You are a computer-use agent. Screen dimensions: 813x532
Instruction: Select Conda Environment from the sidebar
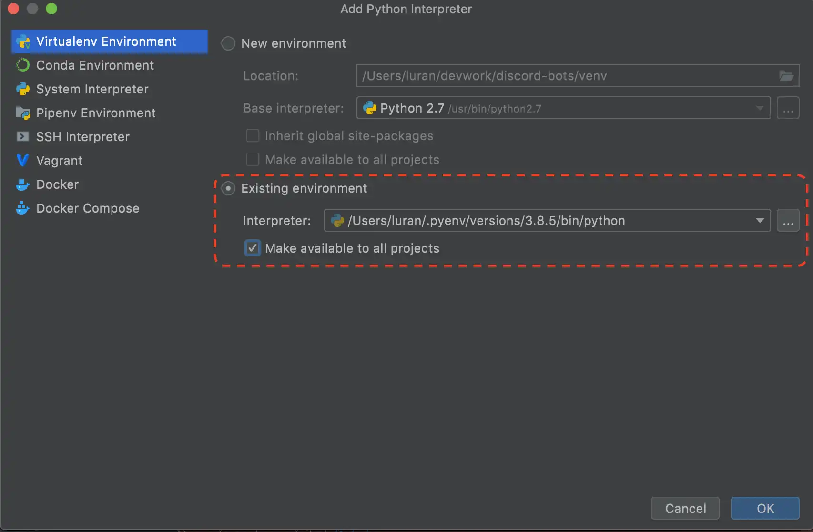pyautogui.click(x=95, y=65)
